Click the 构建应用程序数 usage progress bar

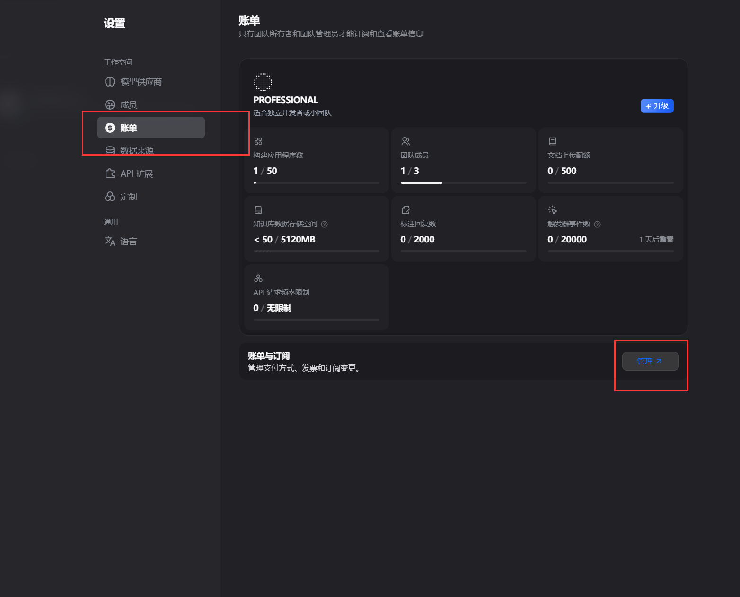[x=316, y=182]
